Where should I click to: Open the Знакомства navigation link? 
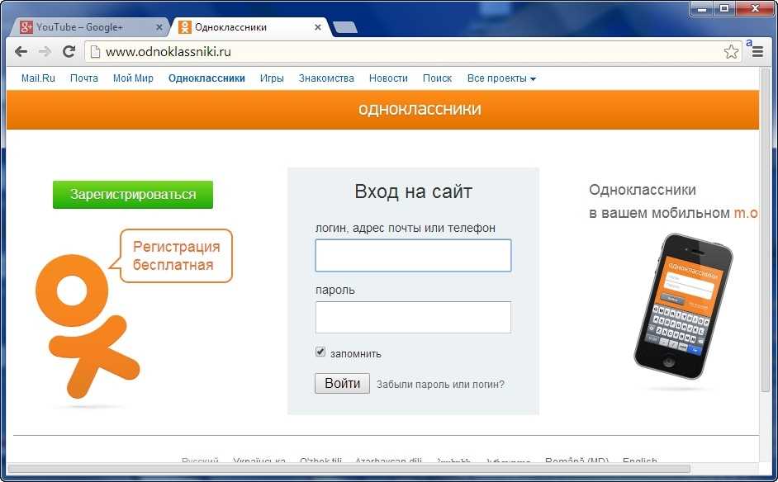point(326,78)
